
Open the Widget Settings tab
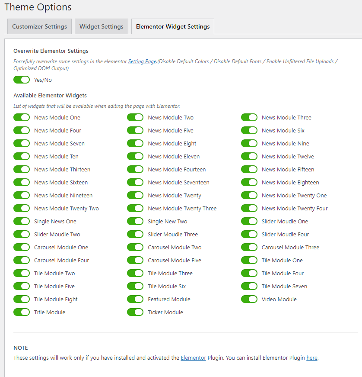coord(102,26)
